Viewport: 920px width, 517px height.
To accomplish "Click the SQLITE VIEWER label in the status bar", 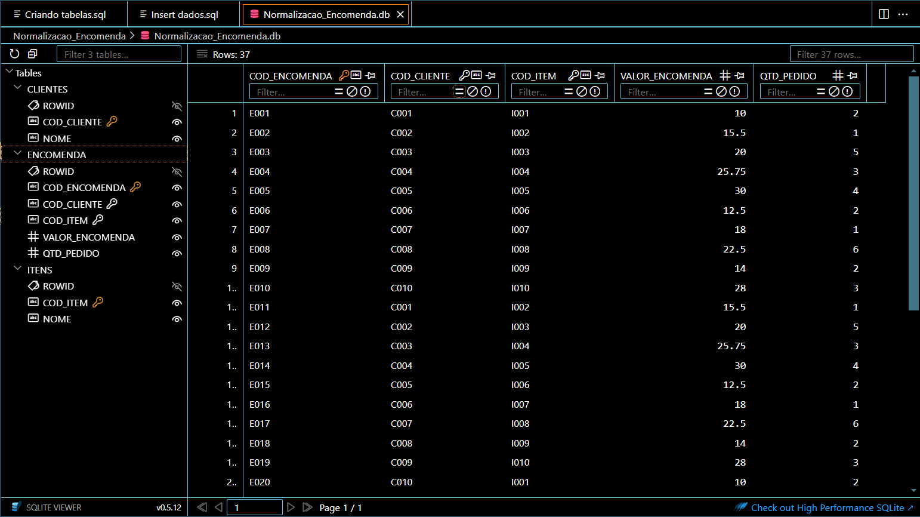I will click(x=54, y=507).
